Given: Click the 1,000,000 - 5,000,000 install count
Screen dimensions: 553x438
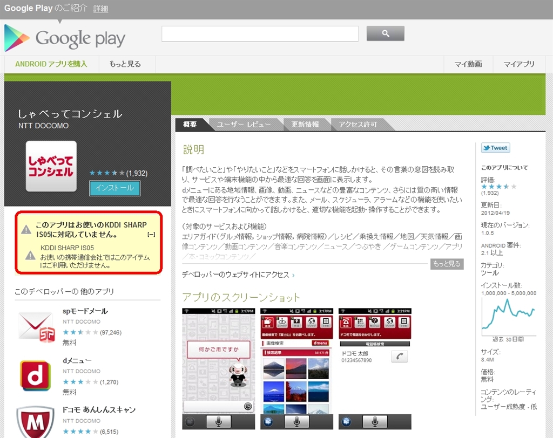Looking at the screenshot, I should pos(509,293).
